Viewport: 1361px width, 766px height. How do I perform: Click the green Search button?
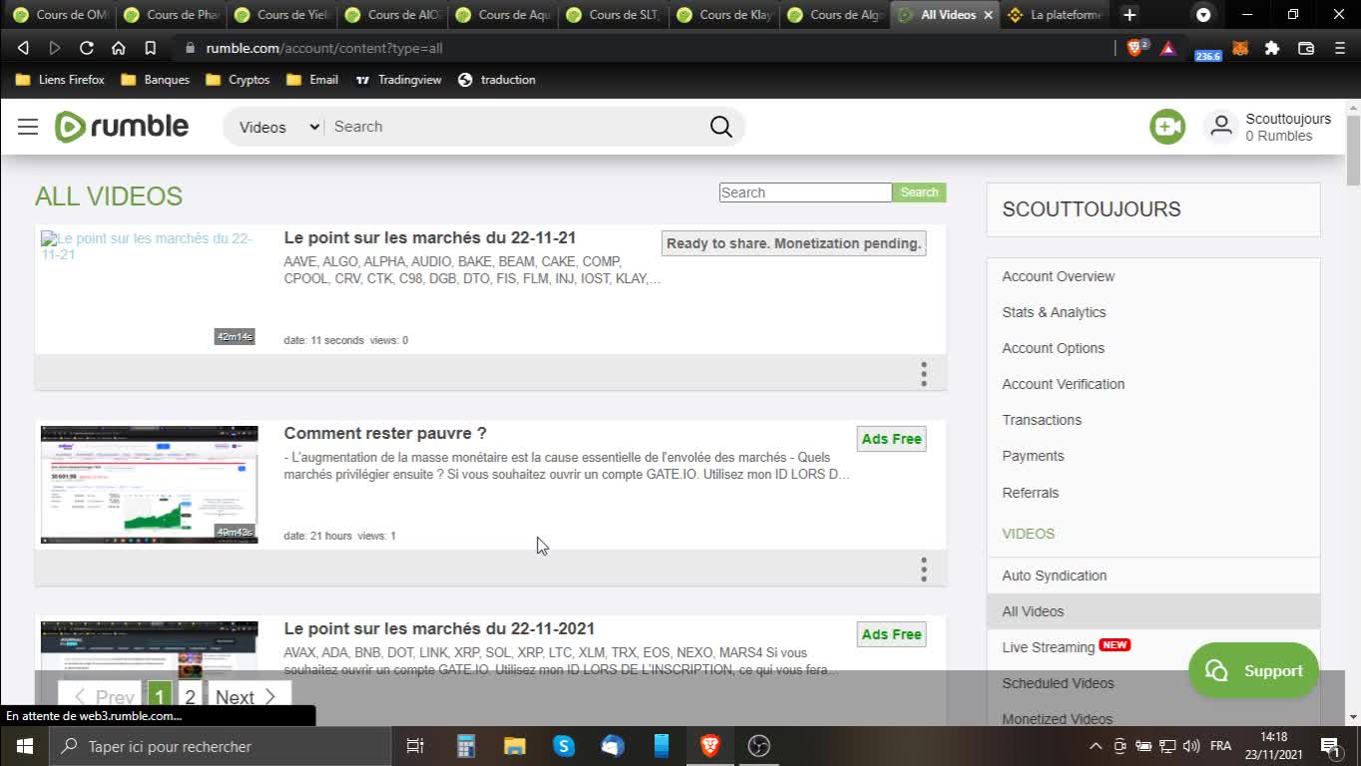tap(919, 192)
